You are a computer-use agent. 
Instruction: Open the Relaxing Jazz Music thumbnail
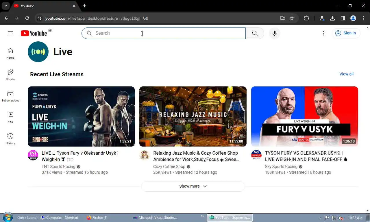click(x=193, y=116)
